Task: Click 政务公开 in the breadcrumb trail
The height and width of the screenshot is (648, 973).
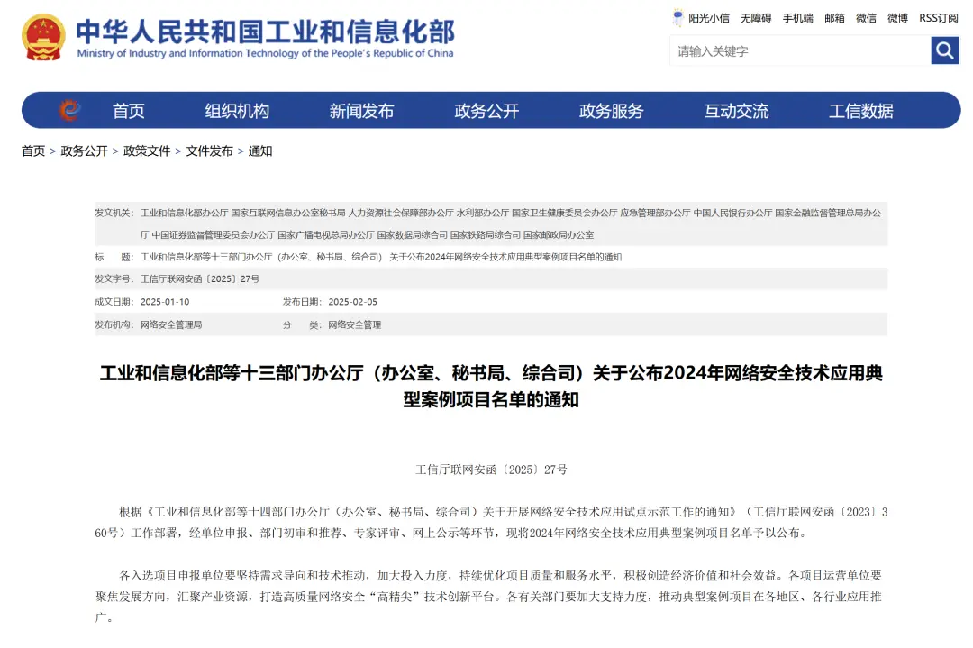Action: 85,151
